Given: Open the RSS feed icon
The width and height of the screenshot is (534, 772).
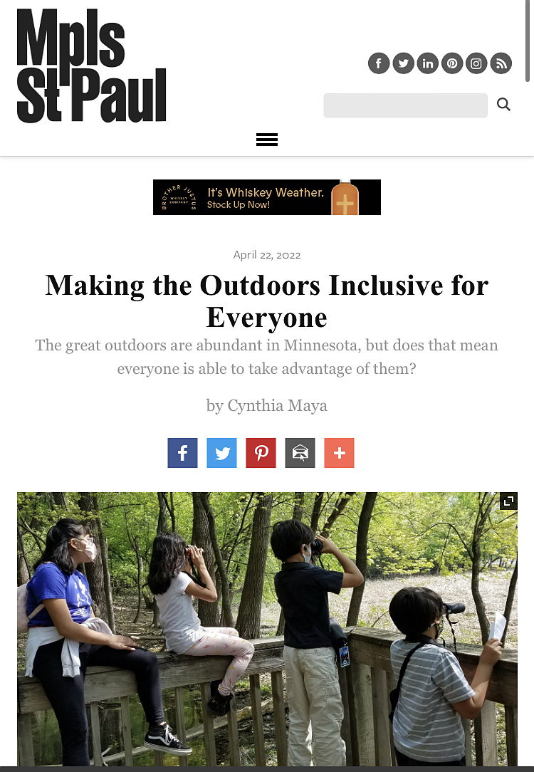Looking at the screenshot, I should click(501, 63).
